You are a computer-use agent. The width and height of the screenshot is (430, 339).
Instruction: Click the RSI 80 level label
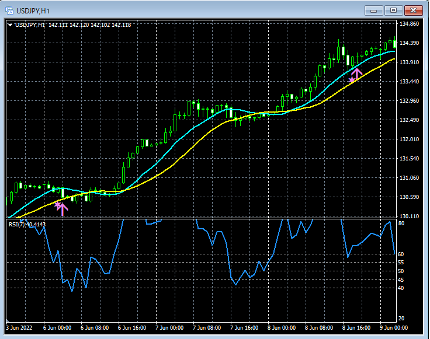click(401, 223)
